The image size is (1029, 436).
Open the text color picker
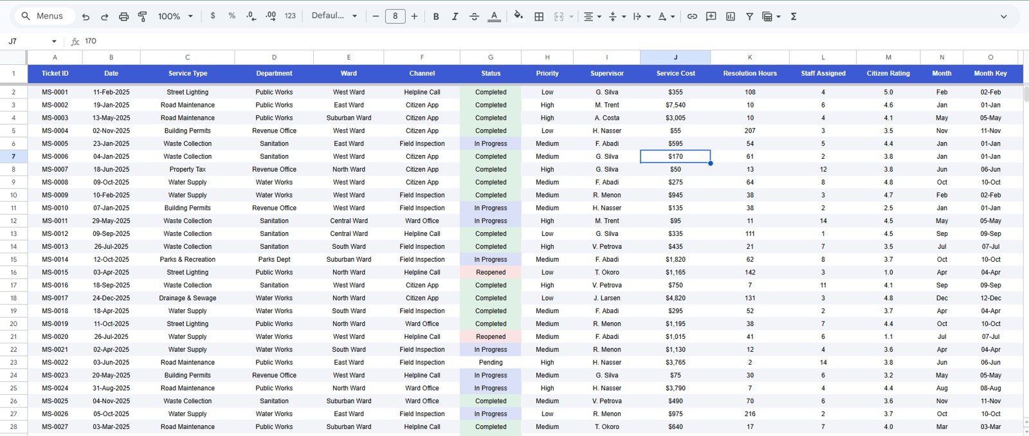click(x=494, y=16)
